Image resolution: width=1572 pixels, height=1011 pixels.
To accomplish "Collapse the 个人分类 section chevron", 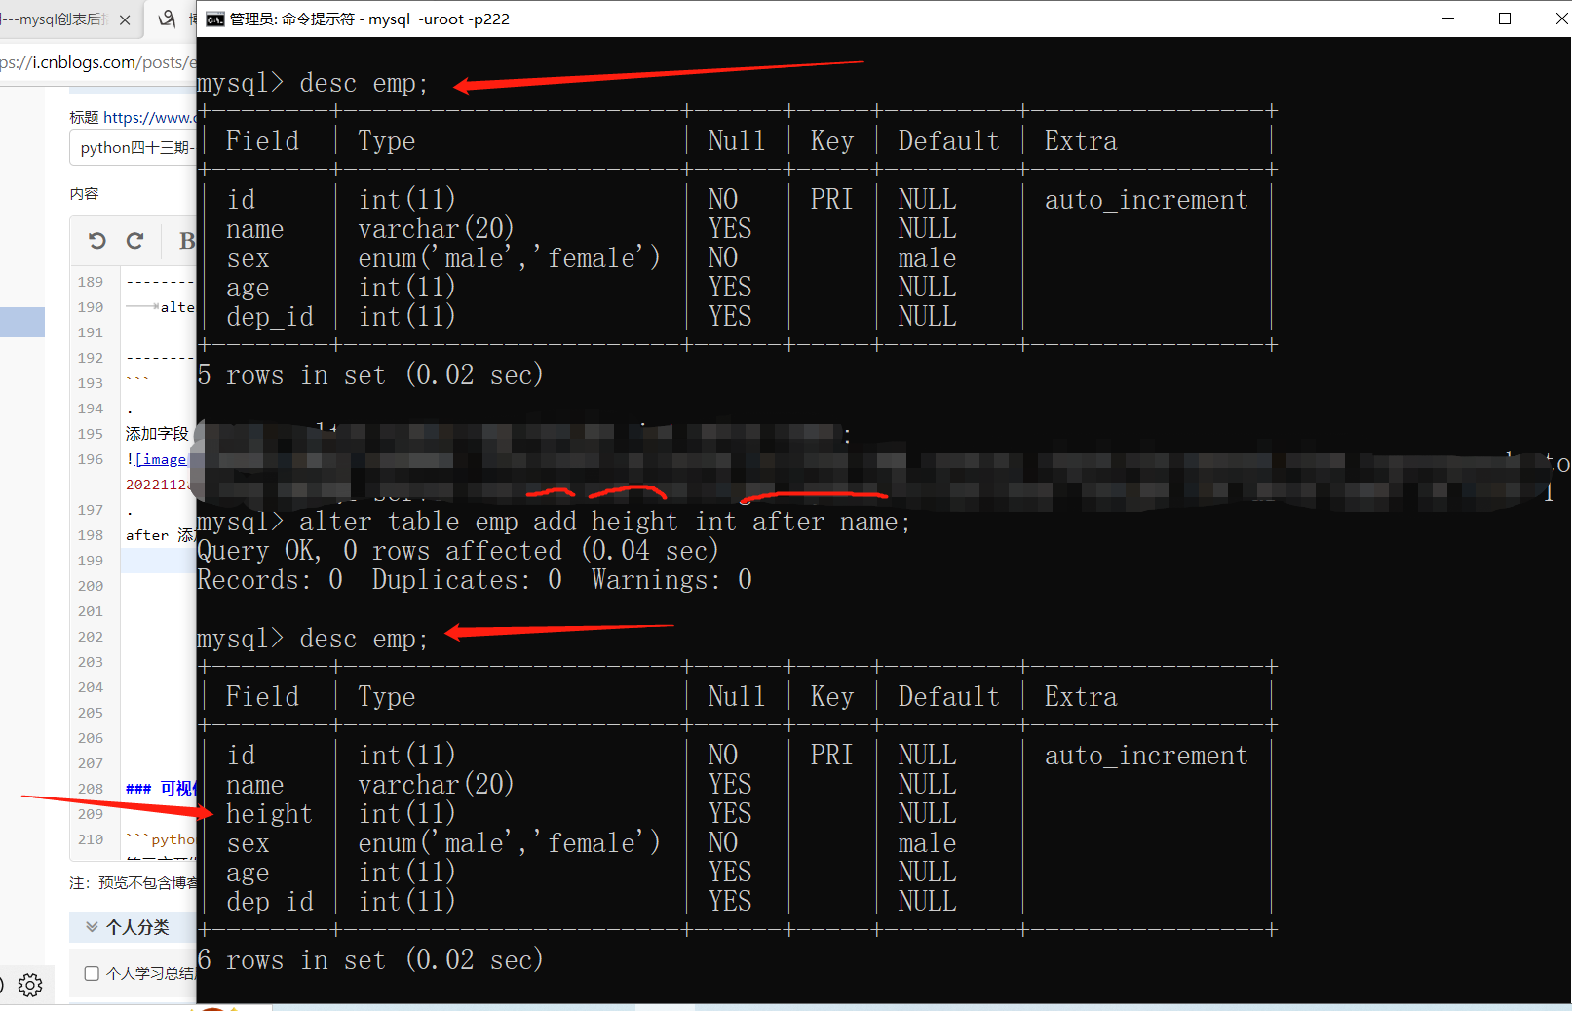I will pos(92,926).
